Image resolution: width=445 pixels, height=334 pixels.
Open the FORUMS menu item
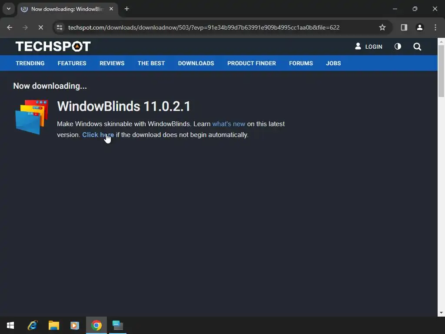pos(301,63)
